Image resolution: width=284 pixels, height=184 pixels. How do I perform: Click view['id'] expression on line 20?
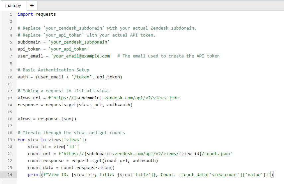[66, 147]
